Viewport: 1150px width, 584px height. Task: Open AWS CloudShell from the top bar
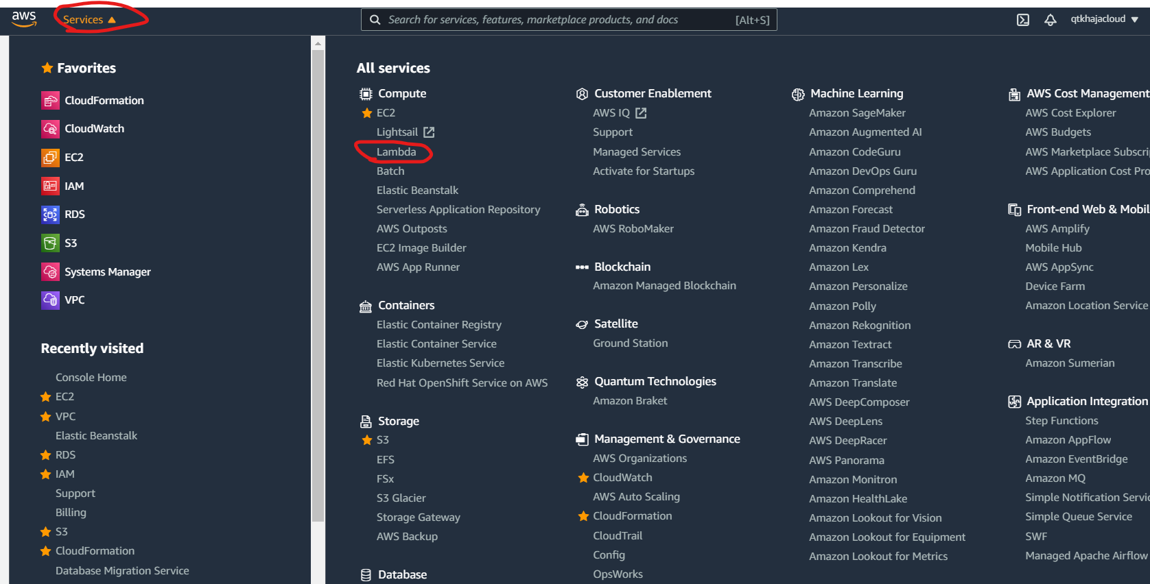[x=1023, y=20]
